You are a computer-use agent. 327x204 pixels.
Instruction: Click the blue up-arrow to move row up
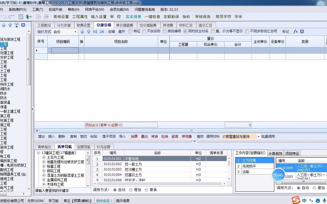[x=82, y=31]
